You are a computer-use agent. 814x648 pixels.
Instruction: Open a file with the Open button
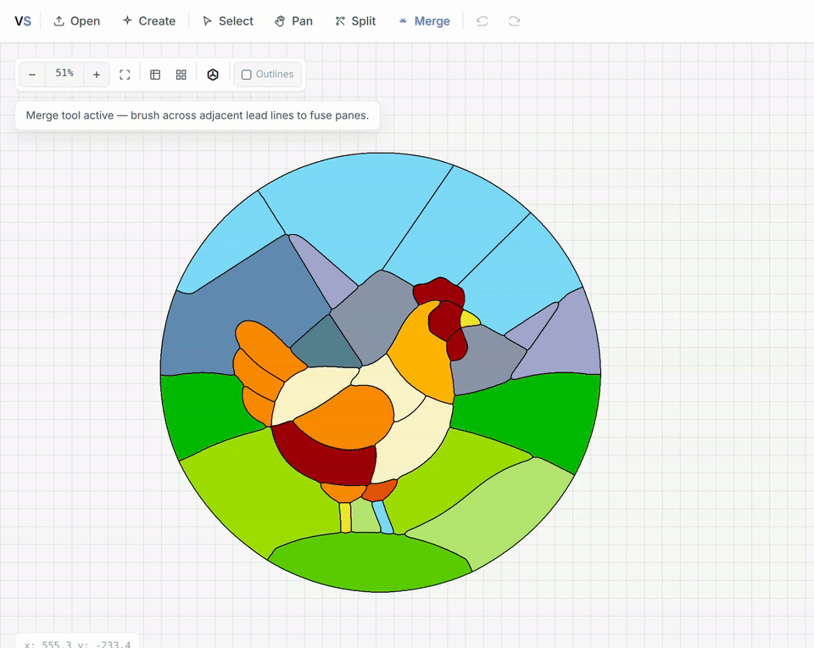(x=77, y=21)
